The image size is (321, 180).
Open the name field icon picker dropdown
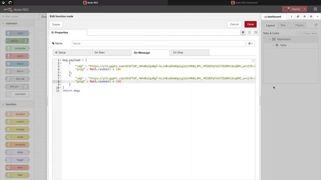[x=250, y=43]
